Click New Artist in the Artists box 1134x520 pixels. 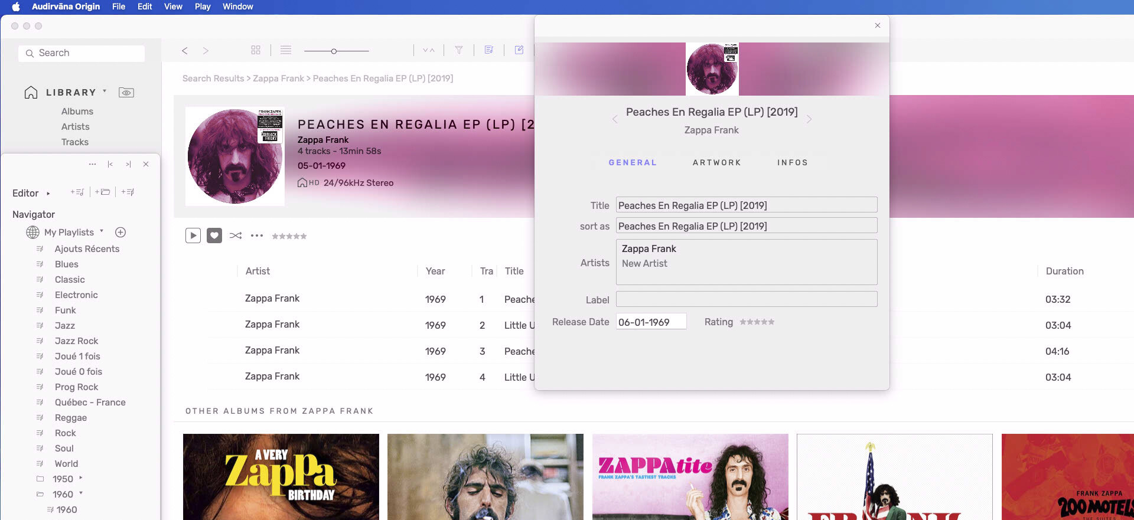(644, 264)
